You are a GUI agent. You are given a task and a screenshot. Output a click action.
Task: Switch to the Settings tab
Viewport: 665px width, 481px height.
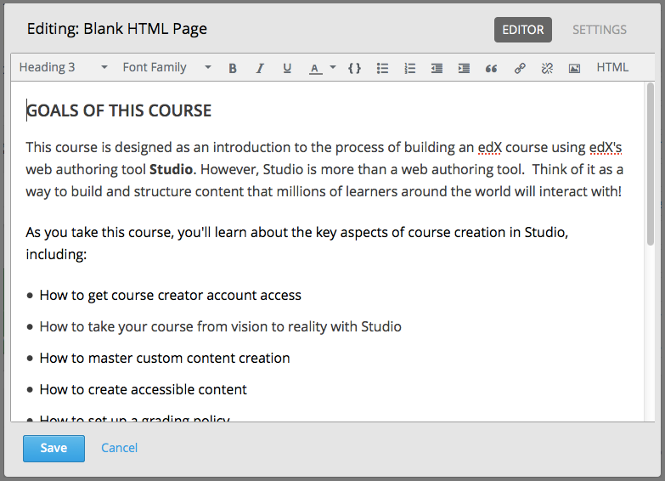tap(599, 30)
